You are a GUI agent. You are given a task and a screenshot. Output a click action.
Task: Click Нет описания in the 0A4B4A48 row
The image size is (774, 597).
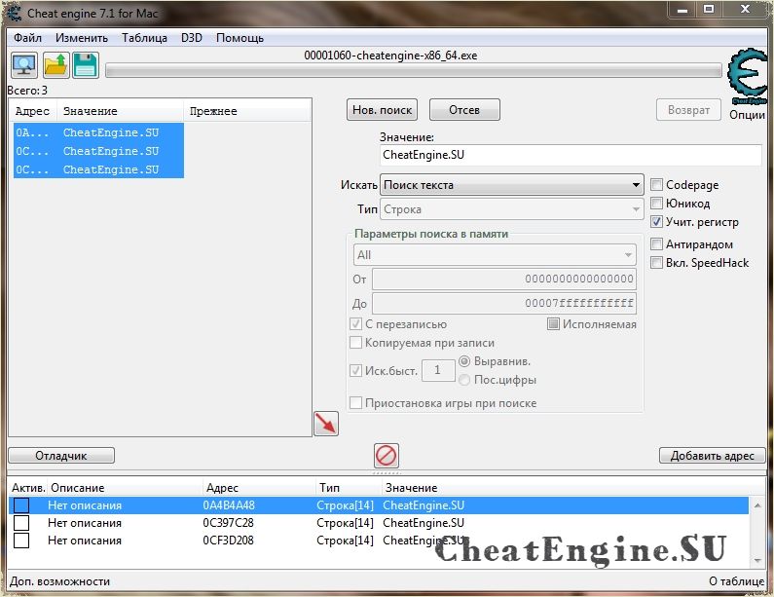point(85,505)
